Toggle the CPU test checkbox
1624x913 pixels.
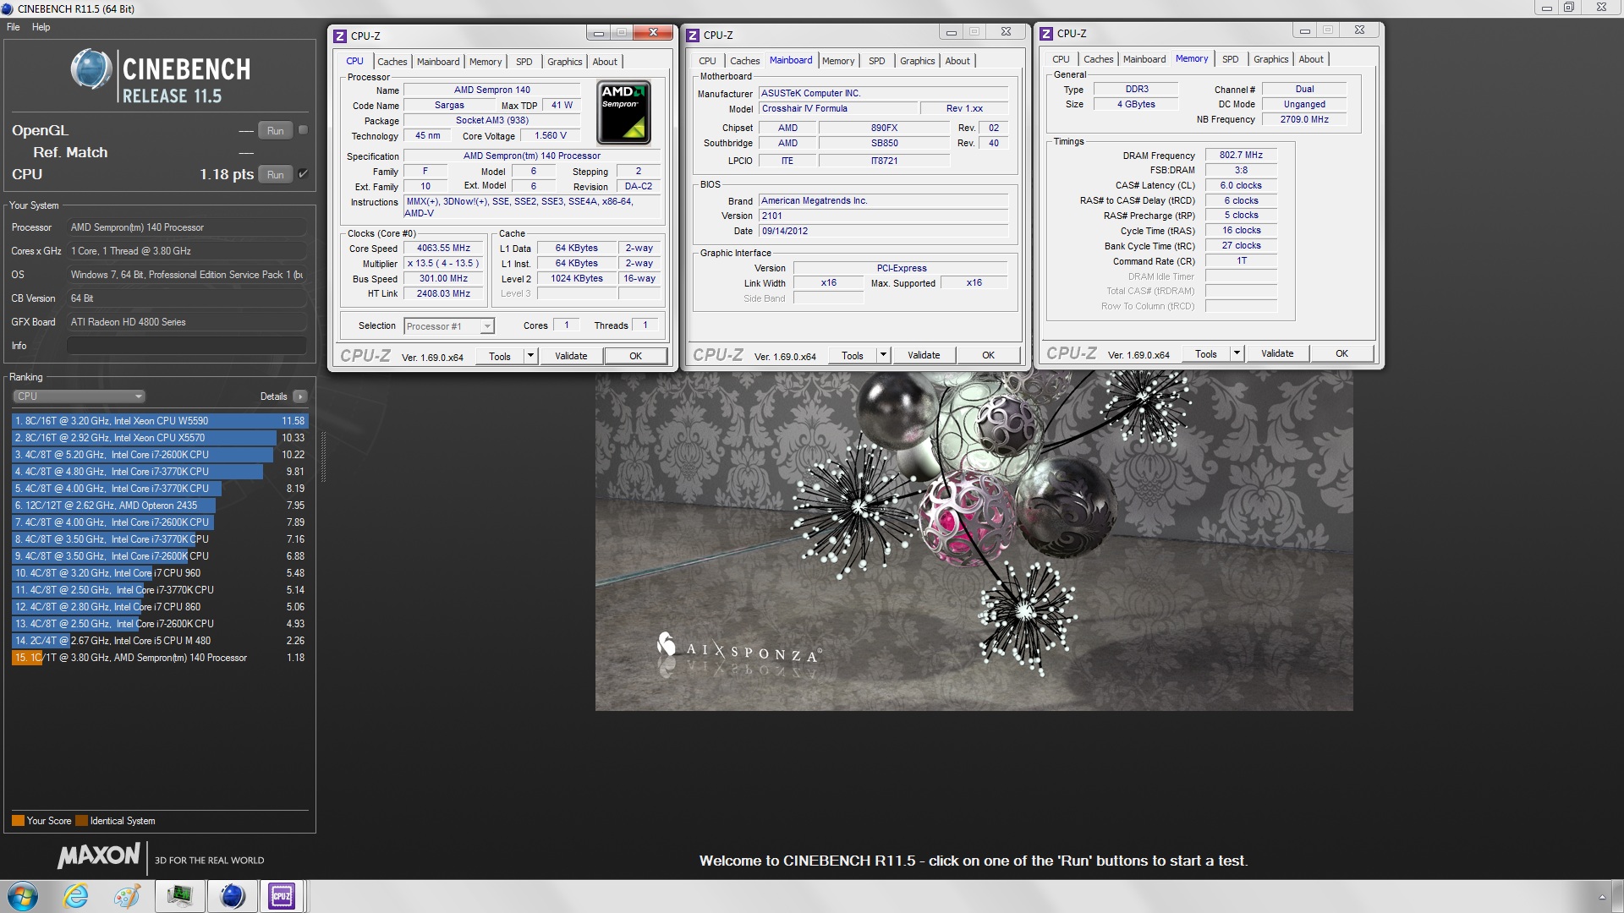(303, 174)
